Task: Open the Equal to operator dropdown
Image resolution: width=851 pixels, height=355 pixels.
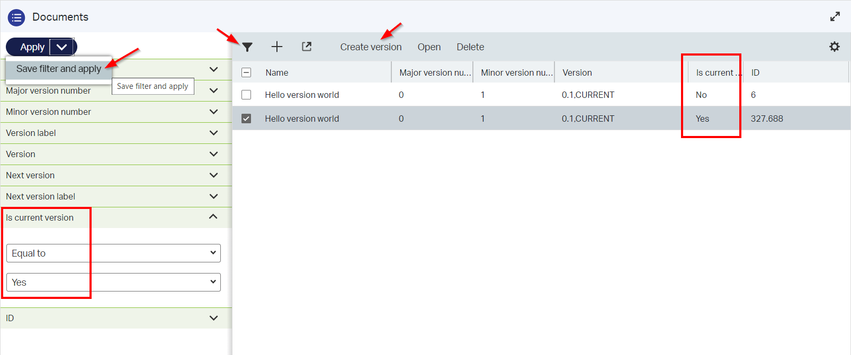Action: 113,253
